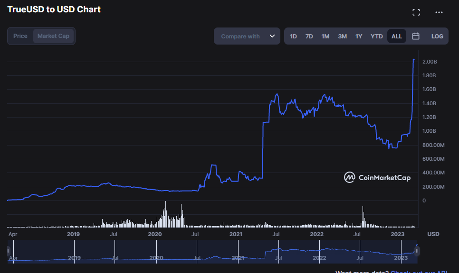
Task: Click the 2022 marker in range navigator
Action: pyautogui.click(x=319, y=258)
